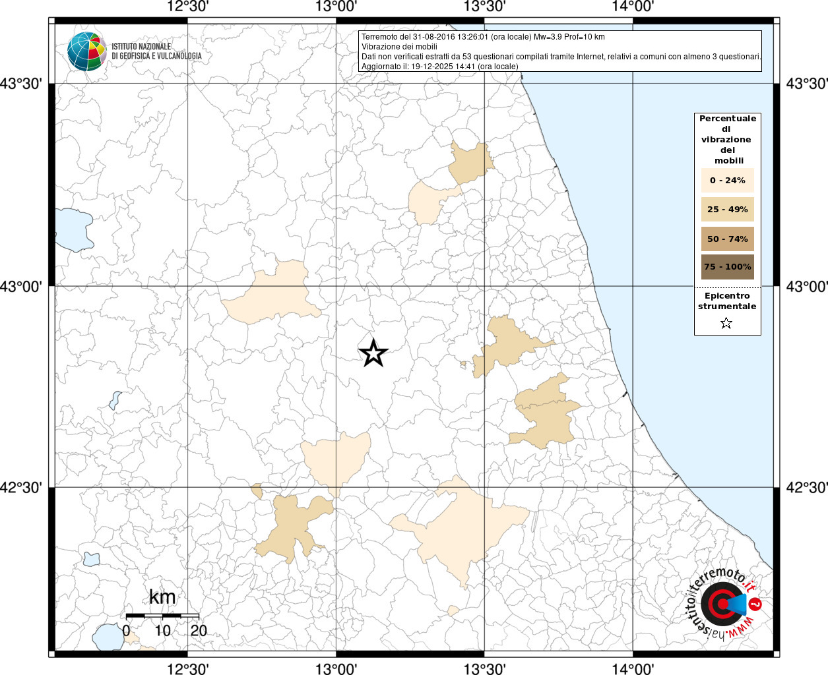The image size is (828, 675).
Task: Click the 'Dati non verificati' info line
Action: point(561,57)
